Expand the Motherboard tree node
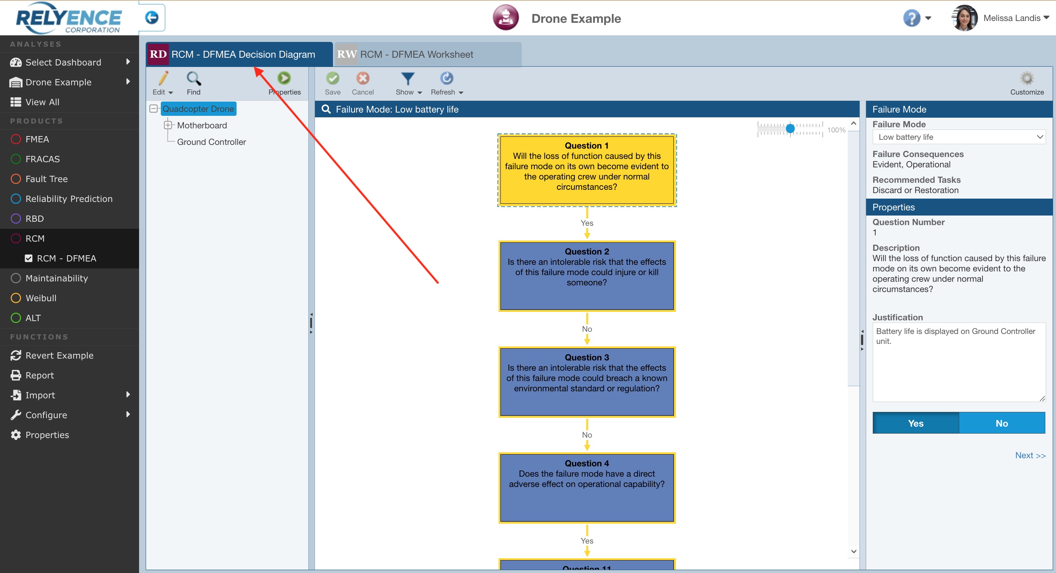Image resolution: width=1056 pixels, height=573 pixels. click(168, 125)
